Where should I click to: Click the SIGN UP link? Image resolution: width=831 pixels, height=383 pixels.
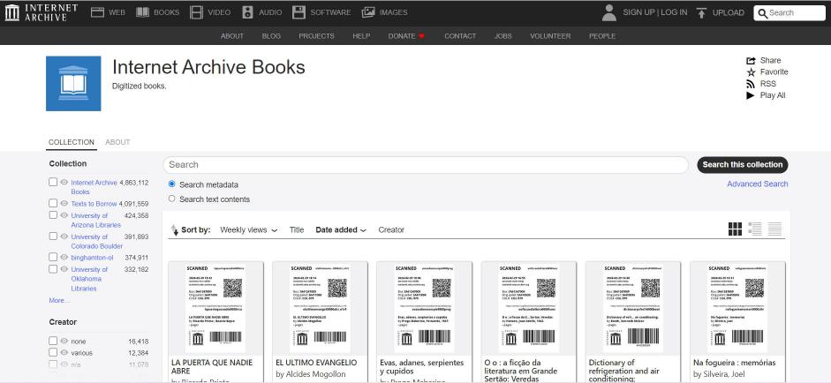pos(638,12)
